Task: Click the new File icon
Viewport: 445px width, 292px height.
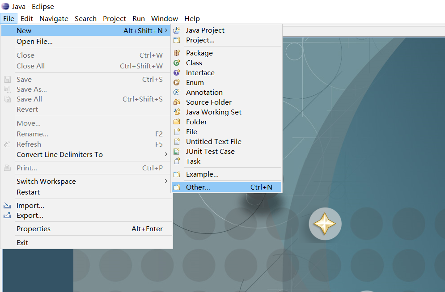Action: [177, 131]
